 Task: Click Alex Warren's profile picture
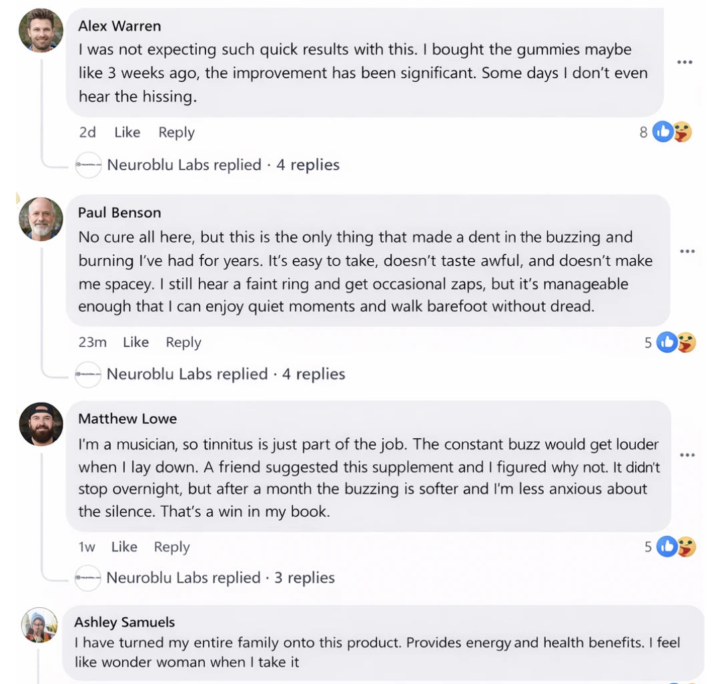point(41,30)
